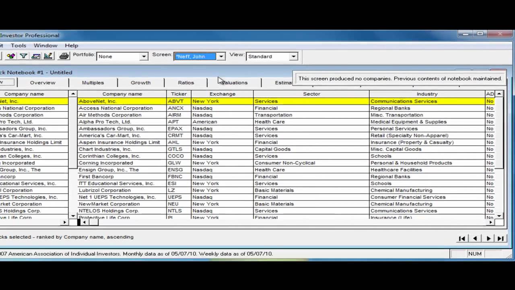The height and width of the screenshot is (290, 515).
Task: Open the Tools menu
Action: coord(19,46)
